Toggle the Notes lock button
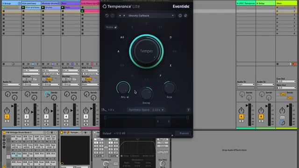 (111, 27)
